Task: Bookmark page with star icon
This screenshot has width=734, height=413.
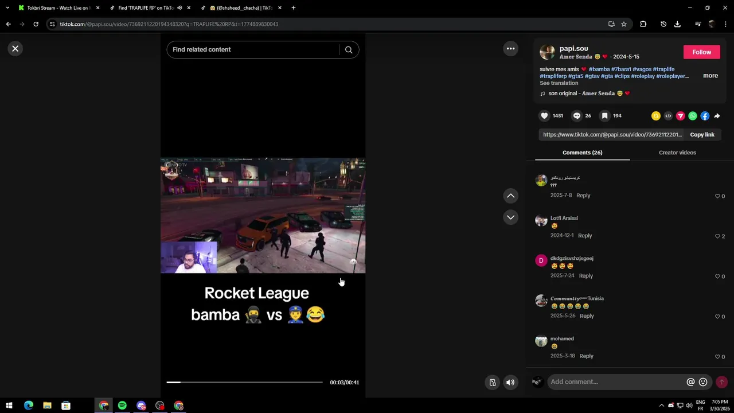Action: (624, 24)
